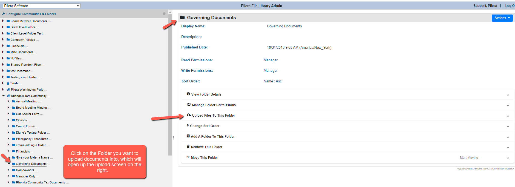
Task: Select the emma adding a folder item
Action: (31, 145)
